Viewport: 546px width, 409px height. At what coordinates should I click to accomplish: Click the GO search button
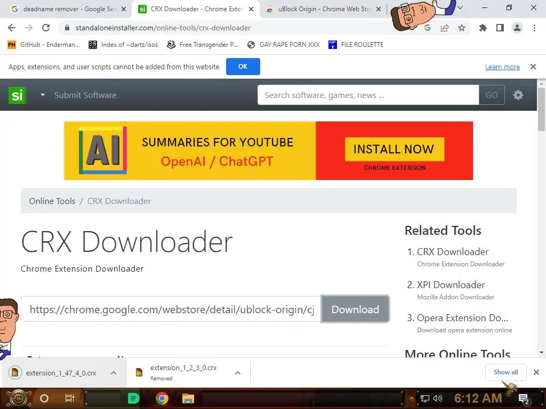point(491,95)
